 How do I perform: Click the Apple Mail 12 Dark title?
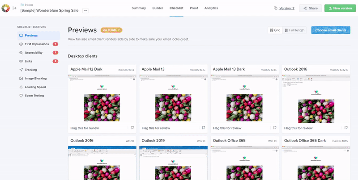click(86, 69)
